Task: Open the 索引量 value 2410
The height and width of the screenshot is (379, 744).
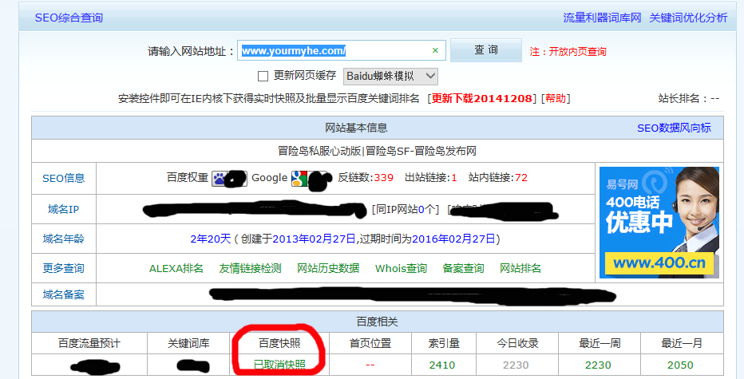Action: tap(441, 365)
